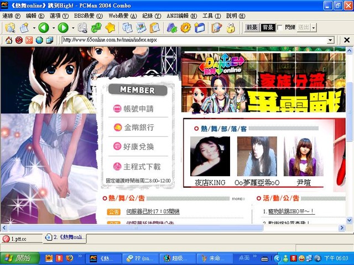Viewport: 354px width, 265px height.
Task: Open the 送出 dropdown arrow
Action: pyautogui.click(x=314, y=28)
